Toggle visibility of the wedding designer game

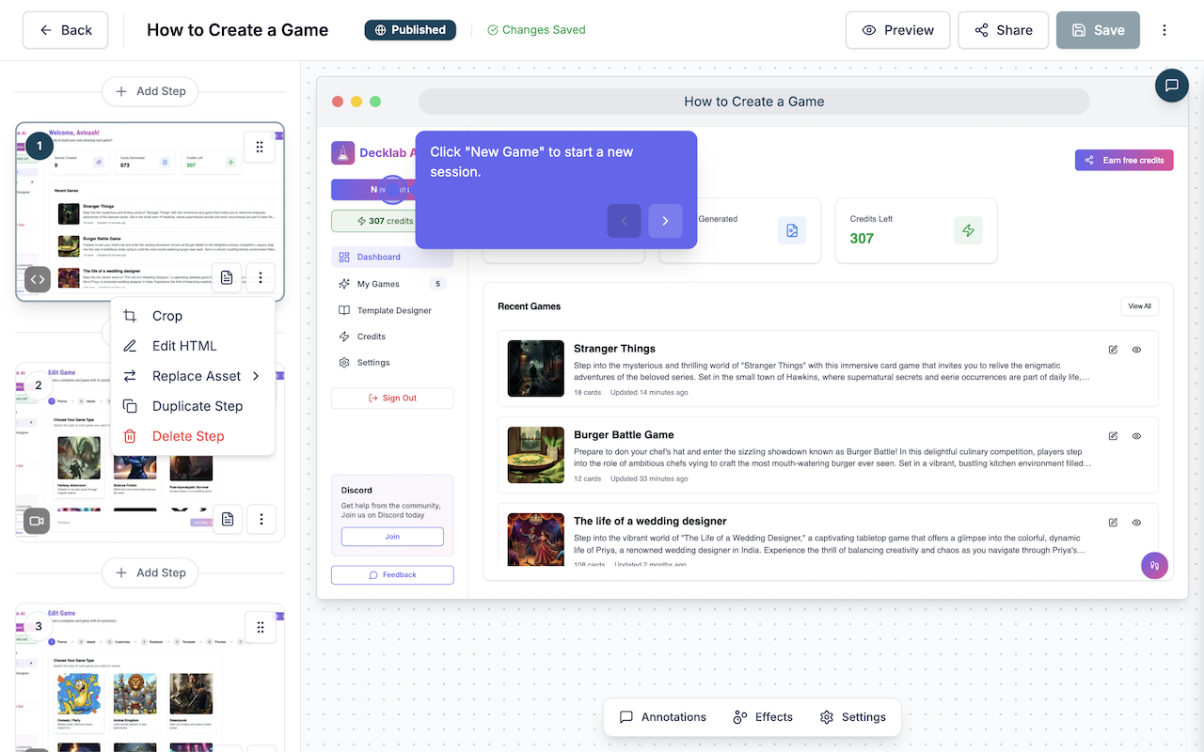pos(1136,522)
